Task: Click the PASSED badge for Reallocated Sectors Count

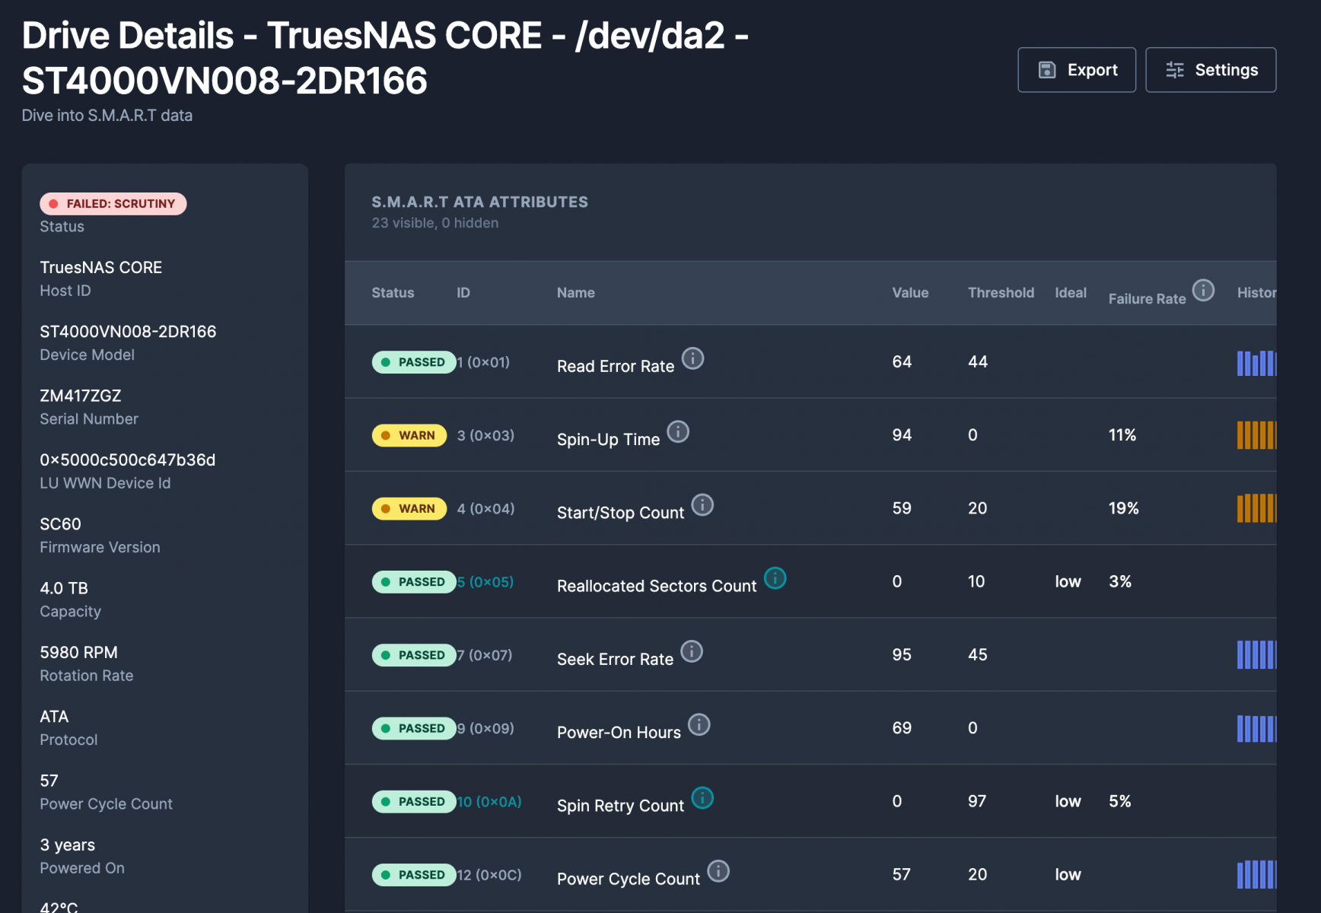Action: [x=414, y=582]
